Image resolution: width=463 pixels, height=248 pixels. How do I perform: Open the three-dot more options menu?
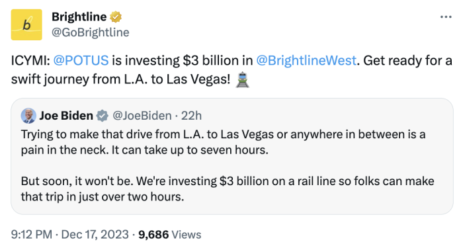click(446, 17)
